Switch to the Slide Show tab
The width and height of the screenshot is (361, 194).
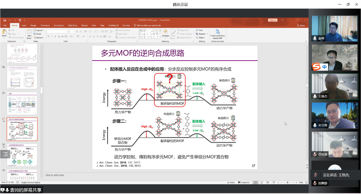pos(73,25)
